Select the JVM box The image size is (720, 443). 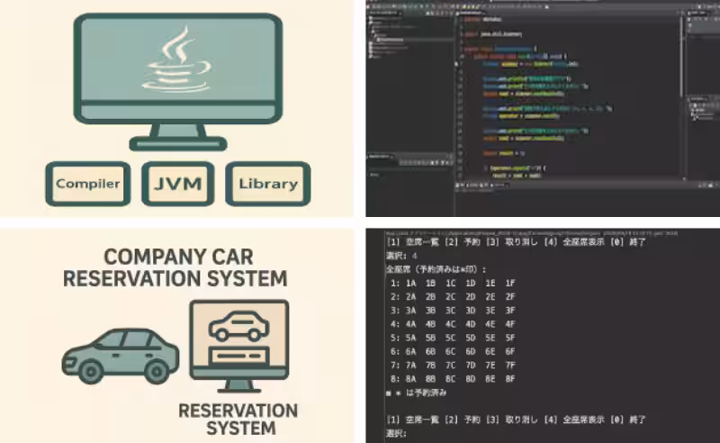[x=177, y=184]
